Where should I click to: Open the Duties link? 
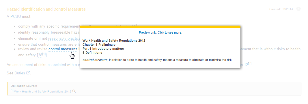[20, 73]
